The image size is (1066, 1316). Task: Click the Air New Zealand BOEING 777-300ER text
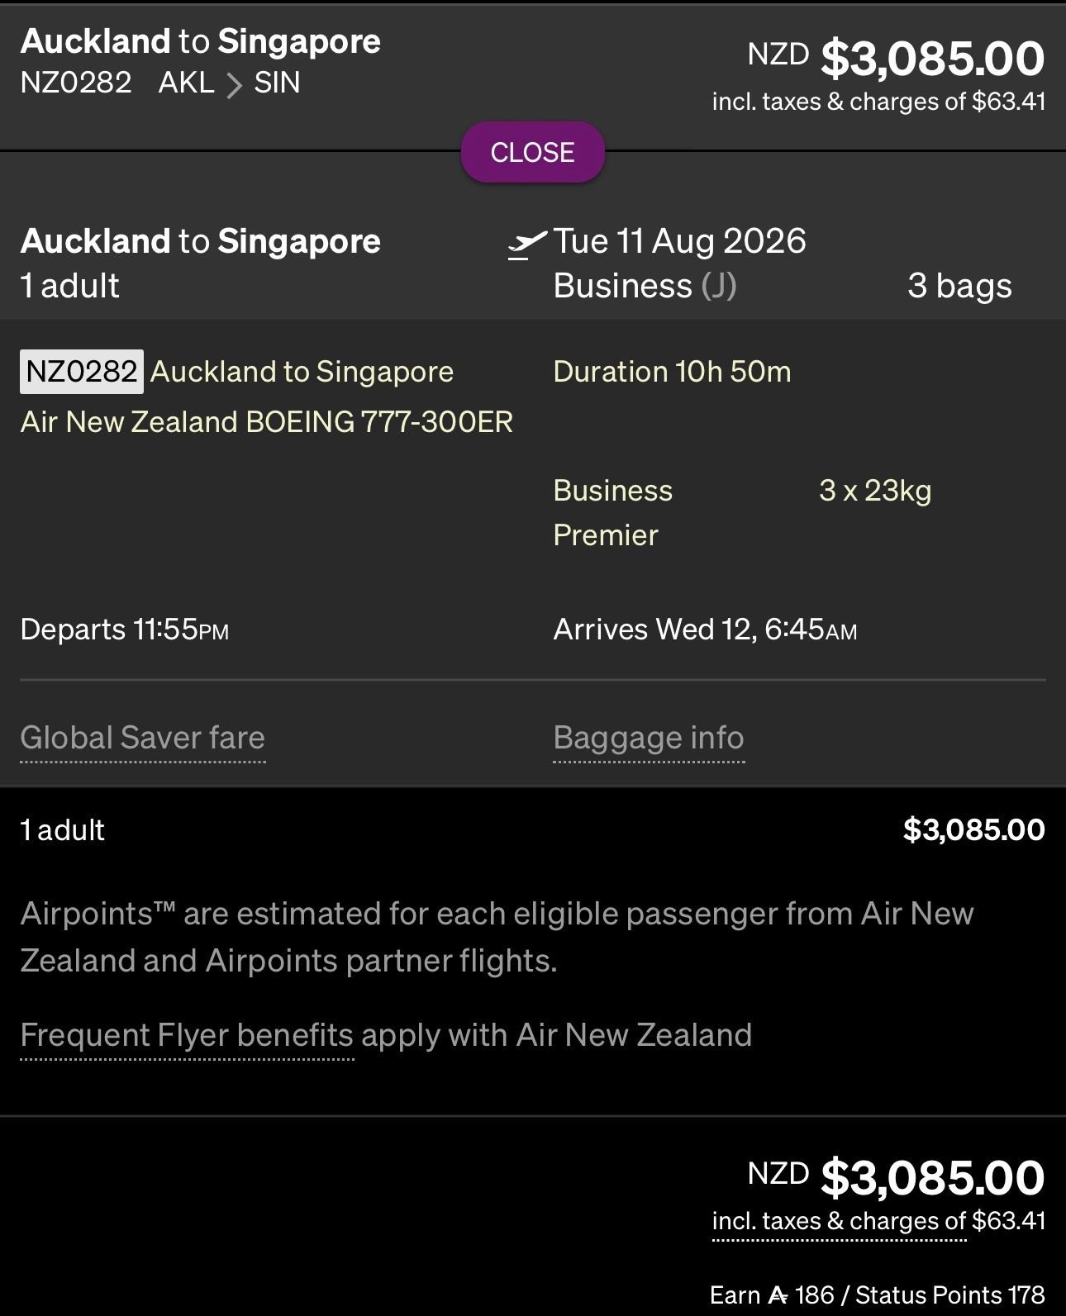267,422
